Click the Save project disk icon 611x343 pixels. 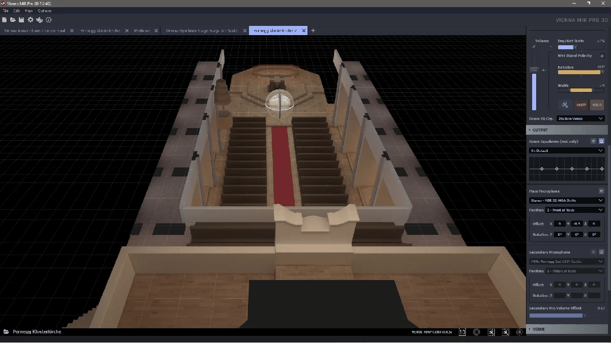coord(21,20)
